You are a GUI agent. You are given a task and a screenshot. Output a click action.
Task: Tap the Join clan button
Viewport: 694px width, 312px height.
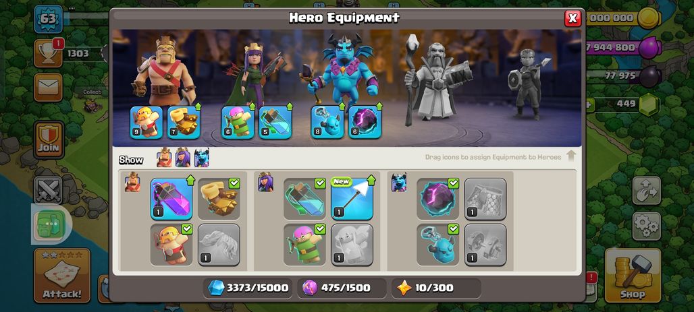(x=49, y=139)
